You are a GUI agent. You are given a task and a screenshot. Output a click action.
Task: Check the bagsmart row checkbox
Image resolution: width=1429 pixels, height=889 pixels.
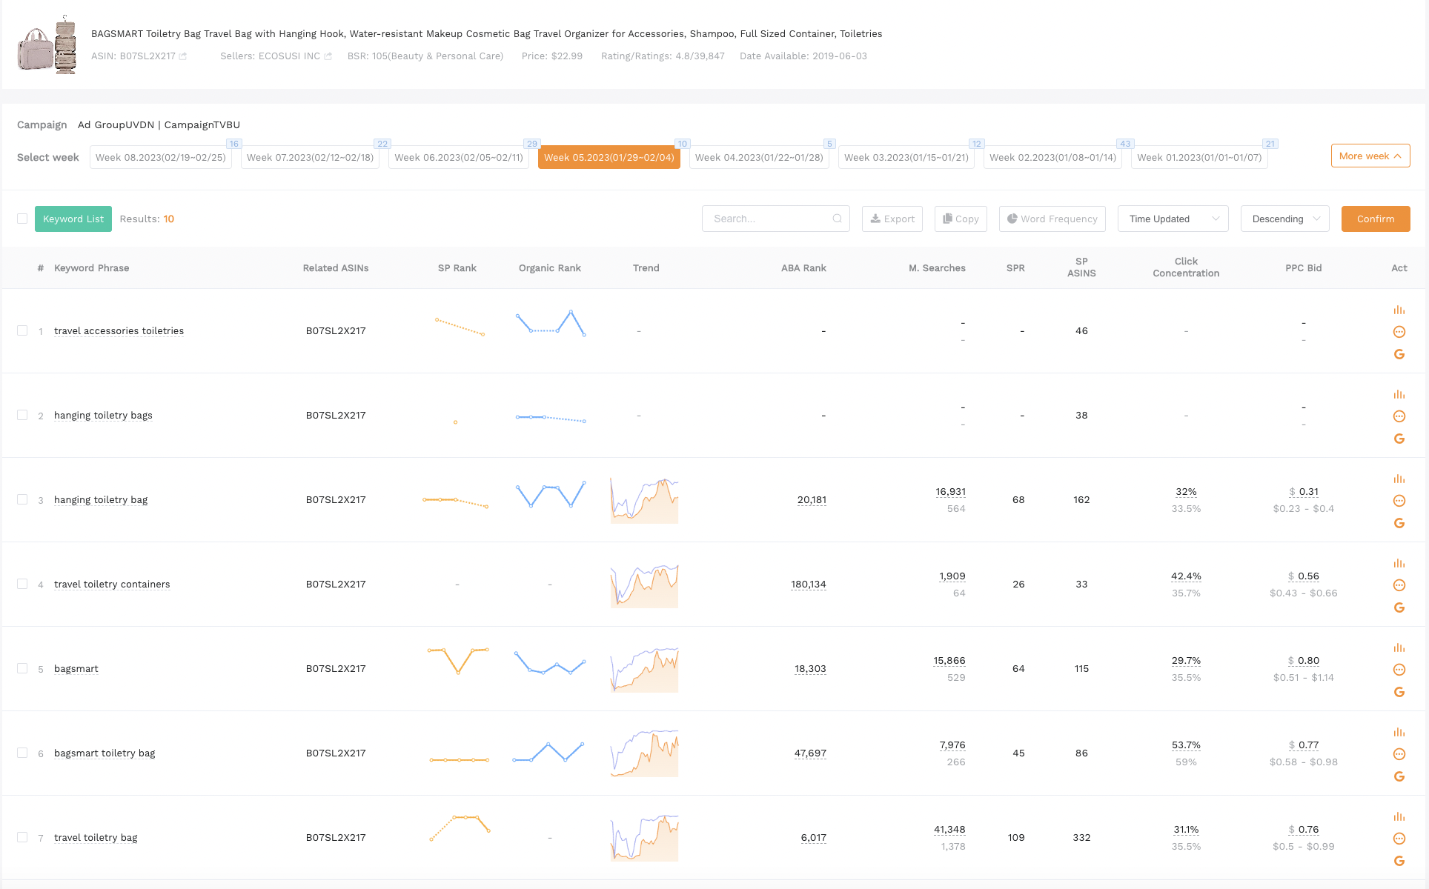(x=22, y=668)
